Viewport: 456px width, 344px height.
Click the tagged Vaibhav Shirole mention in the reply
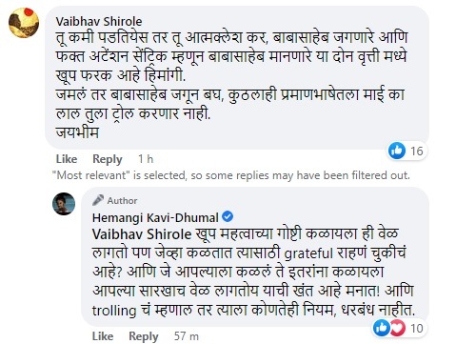(x=142, y=234)
